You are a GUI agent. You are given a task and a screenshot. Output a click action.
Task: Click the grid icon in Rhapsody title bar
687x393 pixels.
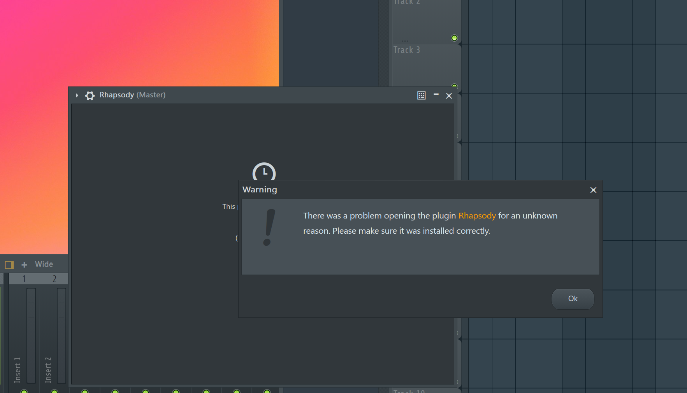pos(422,95)
